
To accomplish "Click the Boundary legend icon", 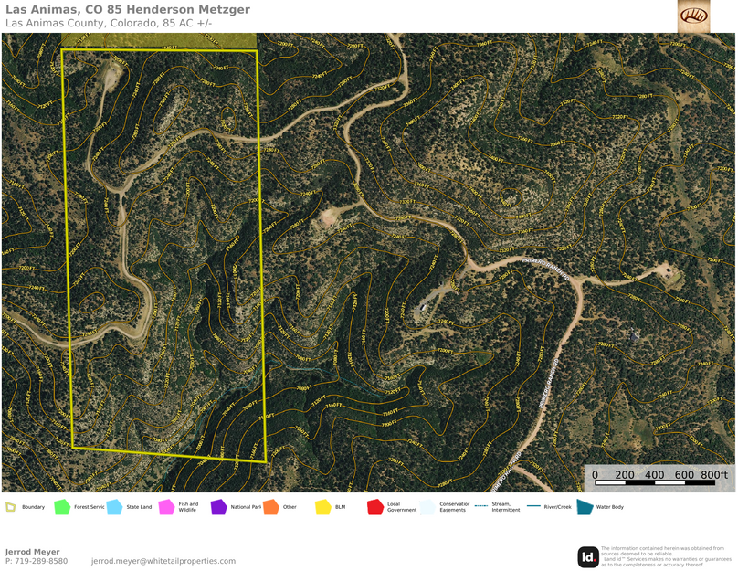I will tap(10, 506).
